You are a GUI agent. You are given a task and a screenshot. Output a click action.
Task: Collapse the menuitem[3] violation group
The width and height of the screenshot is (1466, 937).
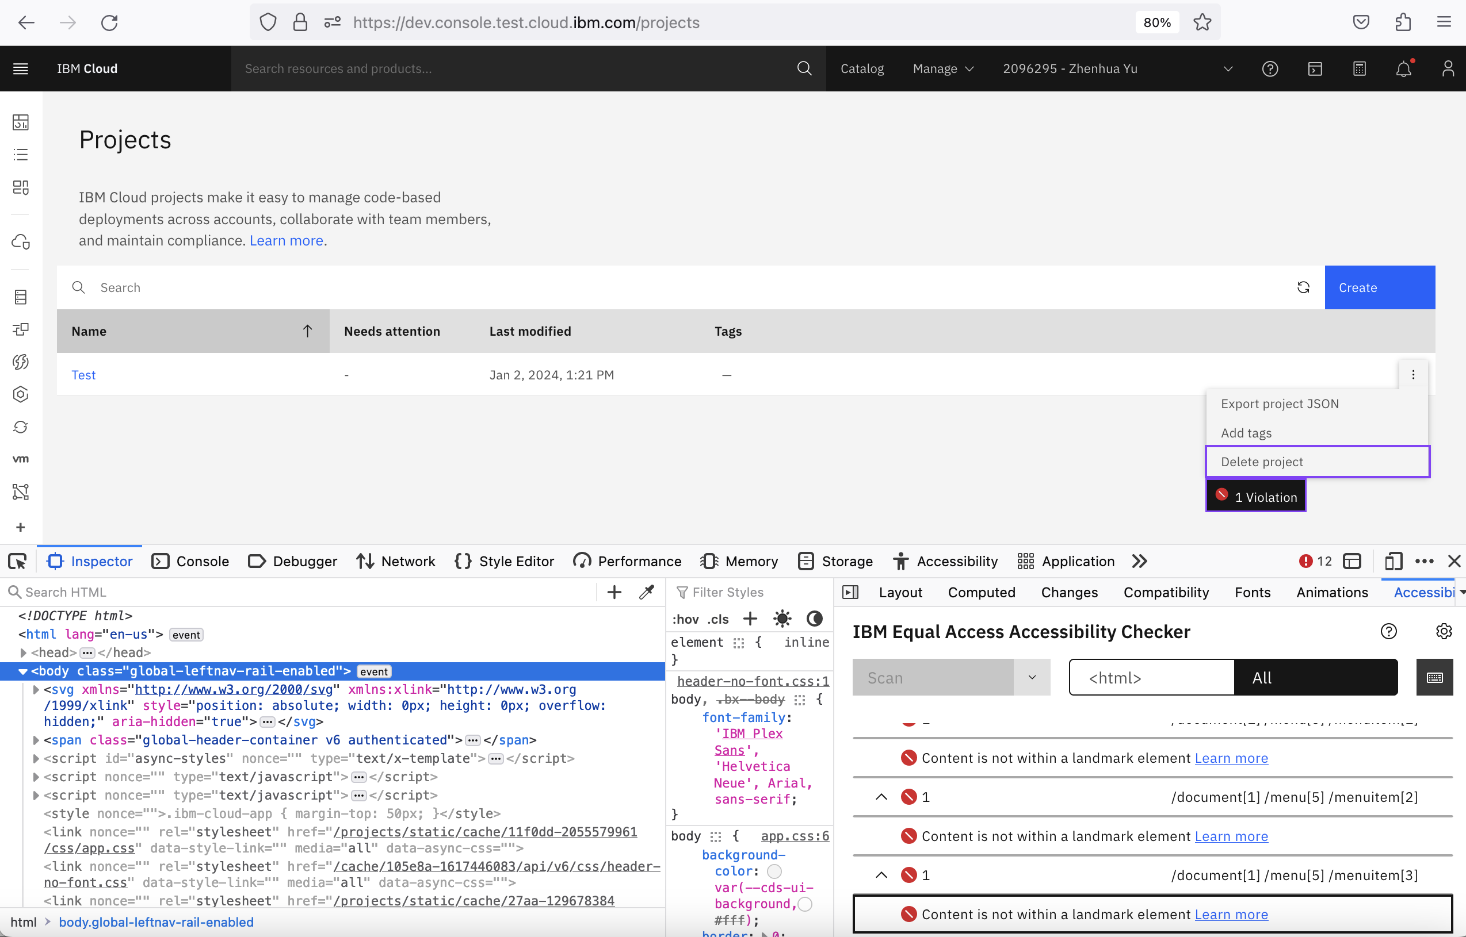click(881, 875)
